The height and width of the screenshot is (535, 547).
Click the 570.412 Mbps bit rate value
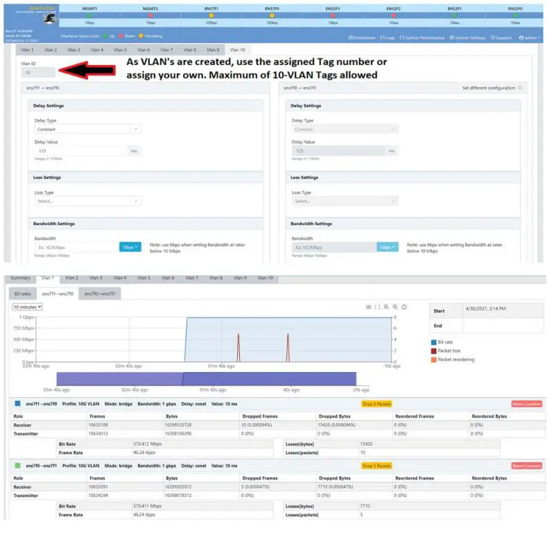coord(147,444)
